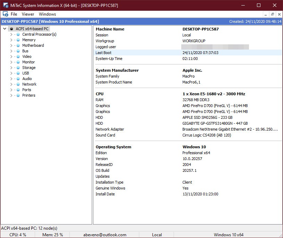This screenshot has height=238, width=283.
Task: Click the Windows 10 x64 status bar entry
Action: 228,235
